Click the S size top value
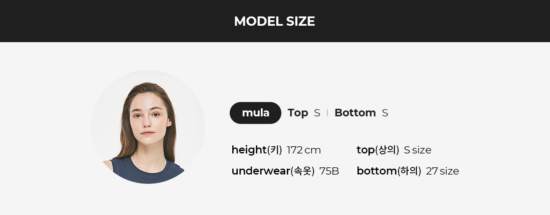Image resolution: width=550 pixels, height=215 pixels. [x=418, y=150]
